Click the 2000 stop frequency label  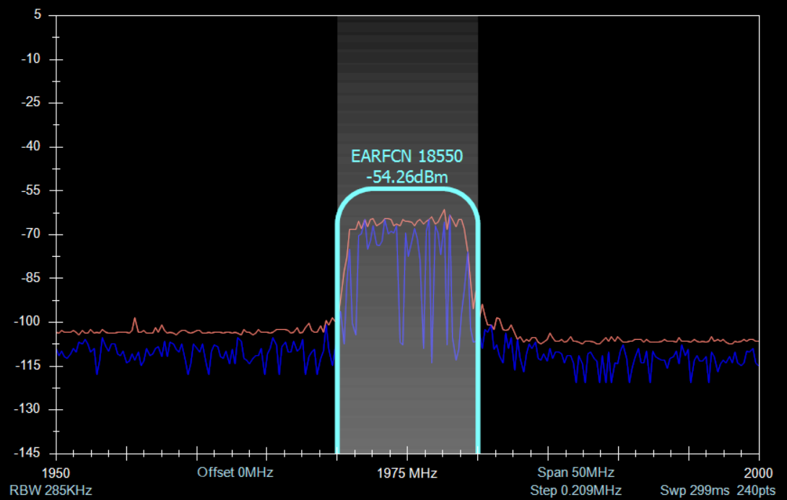point(758,473)
